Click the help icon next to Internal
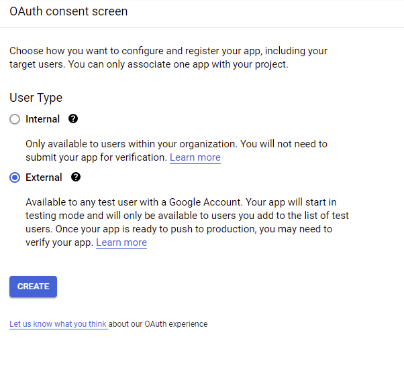404x379 pixels. pyautogui.click(x=73, y=119)
